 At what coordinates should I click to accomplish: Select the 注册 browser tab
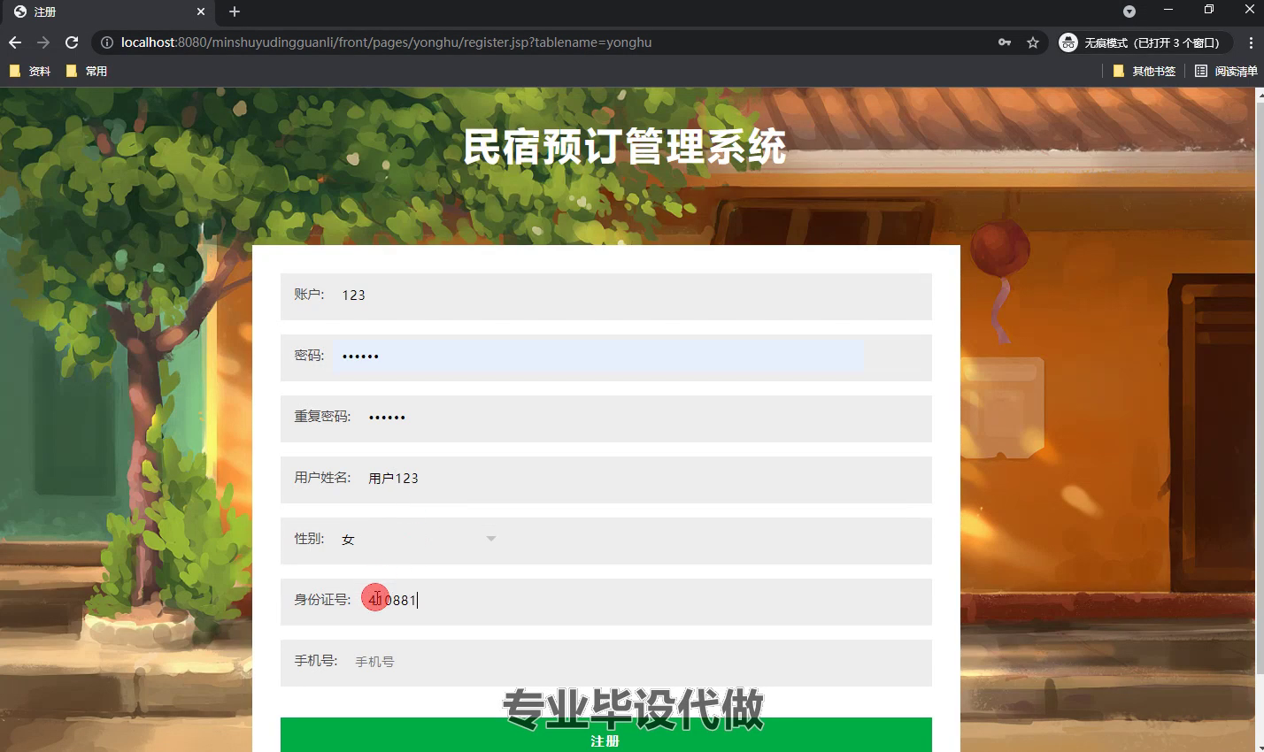[x=109, y=12]
